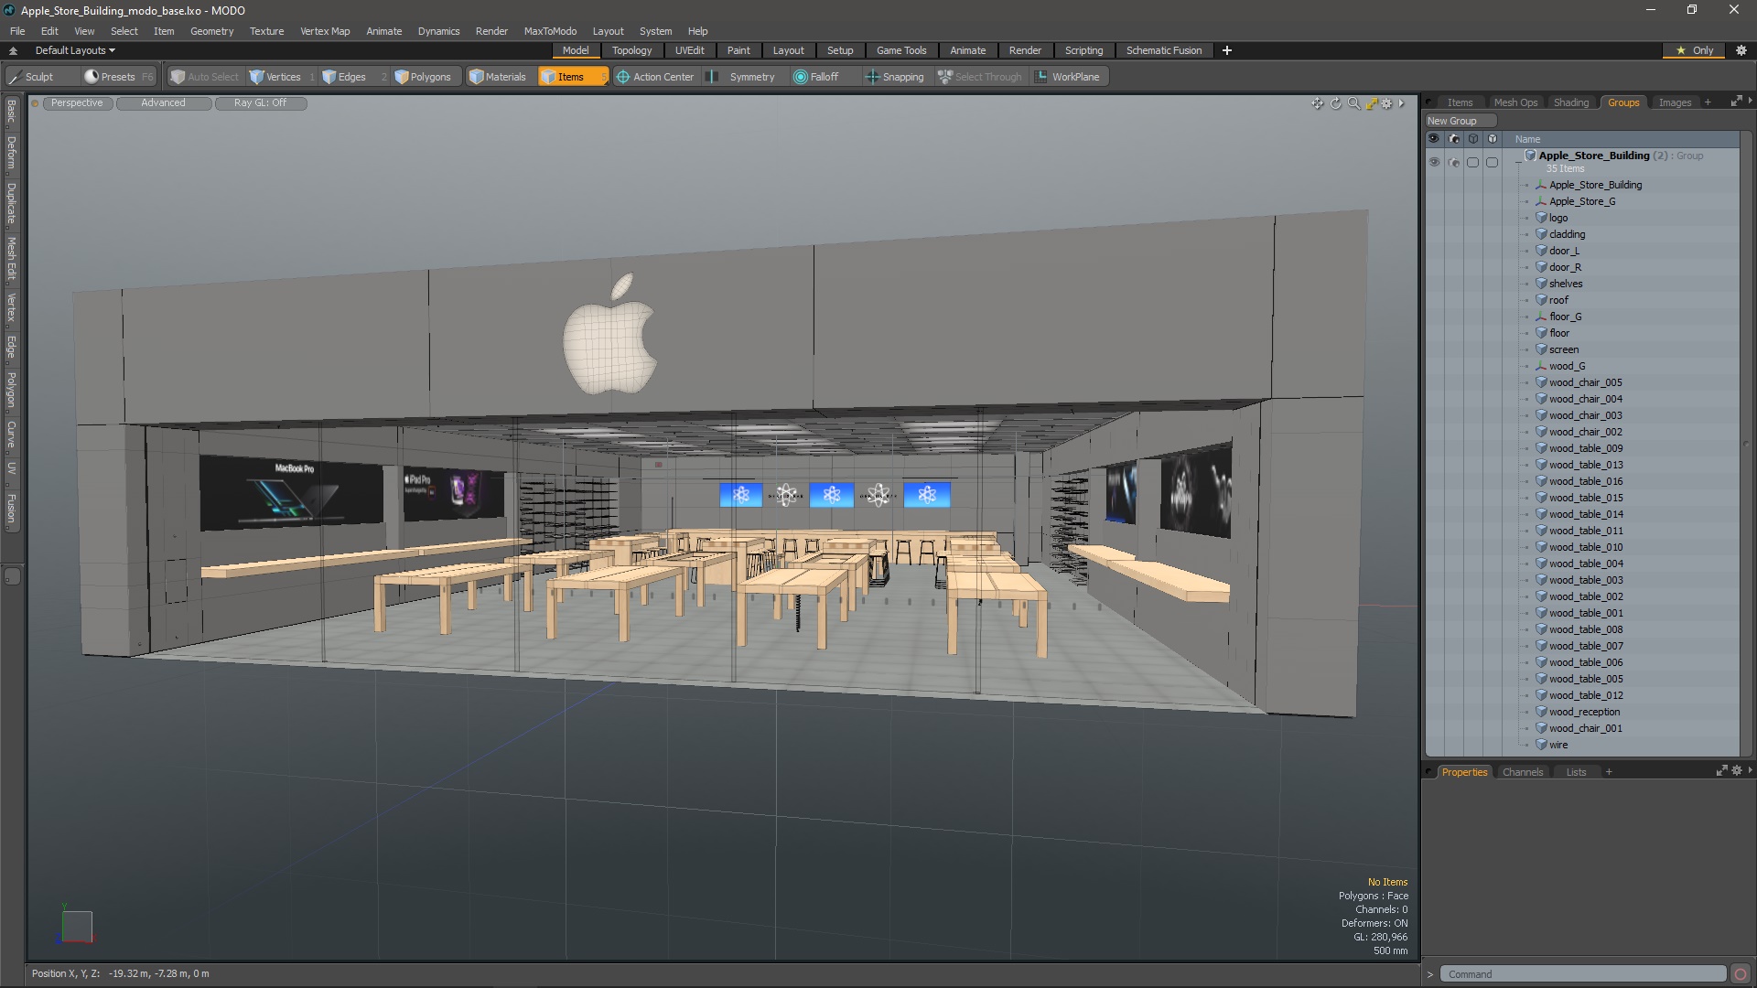Open the File menu
The width and height of the screenshot is (1757, 988).
[x=17, y=31]
